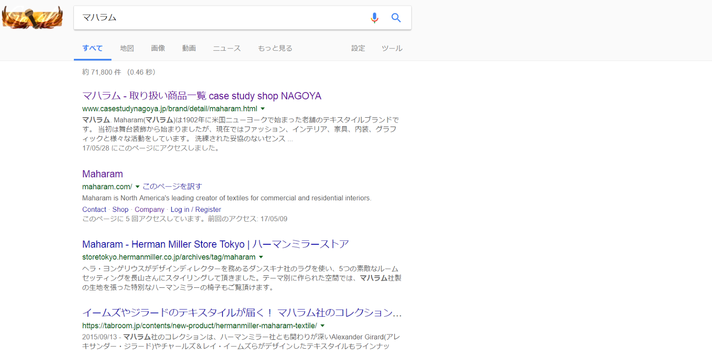Screen dimensions: 712x350
Task: Expand dropdown arrow beside storetokyo.hermanmiller URL
Action: click(261, 257)
